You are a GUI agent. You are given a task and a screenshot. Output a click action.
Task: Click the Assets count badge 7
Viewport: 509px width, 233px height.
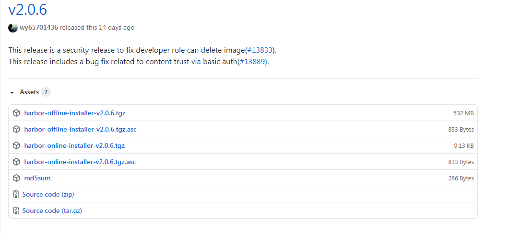(x=46, y=92)
